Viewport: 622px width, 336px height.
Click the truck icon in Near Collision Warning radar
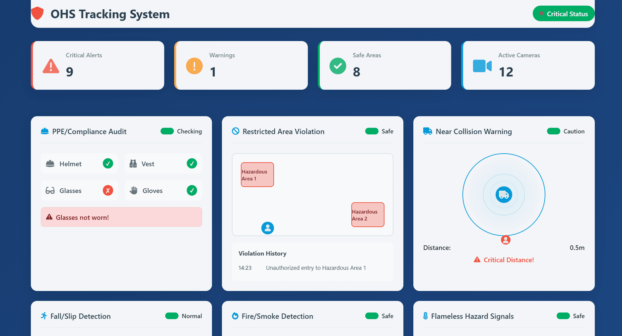click(x=504, y=195)
